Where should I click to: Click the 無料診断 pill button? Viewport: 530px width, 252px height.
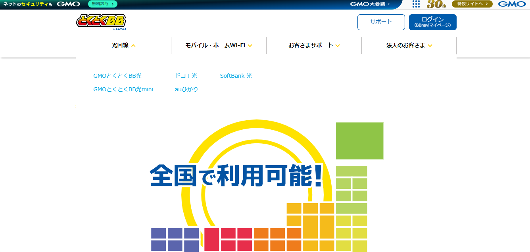tap(102, 4)
